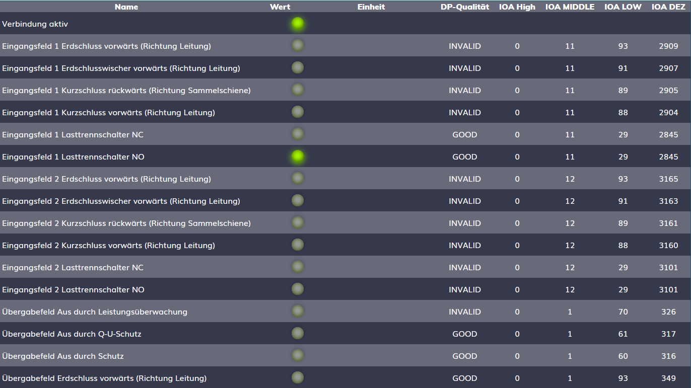Image resolution: width=691 pixels, height=388 pixels.
Task: Click the Eingangsfeld 2 Kurzschluss rückwärts status LED
Action: tap(298, 223)
